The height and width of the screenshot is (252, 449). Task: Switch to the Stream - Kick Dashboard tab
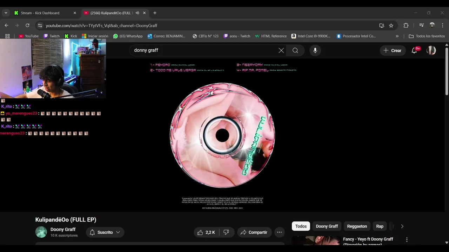[x=45, y=13]
